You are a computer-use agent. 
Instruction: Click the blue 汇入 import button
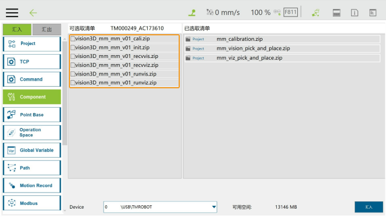[369, 207]
